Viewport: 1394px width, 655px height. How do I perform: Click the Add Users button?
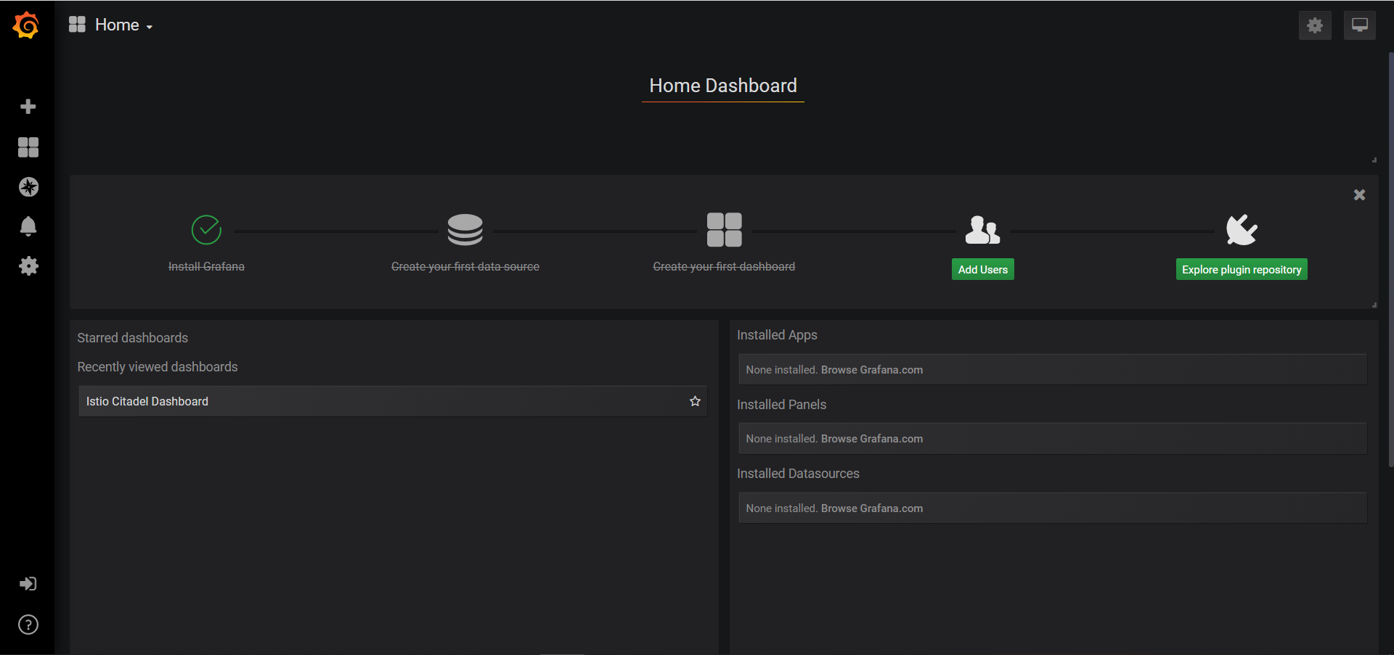[982, 269]
